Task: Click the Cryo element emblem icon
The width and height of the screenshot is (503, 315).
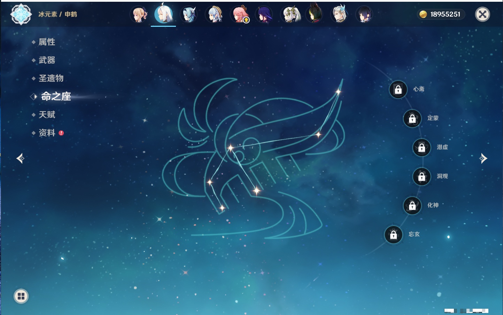Action: [x=21, y=14]
